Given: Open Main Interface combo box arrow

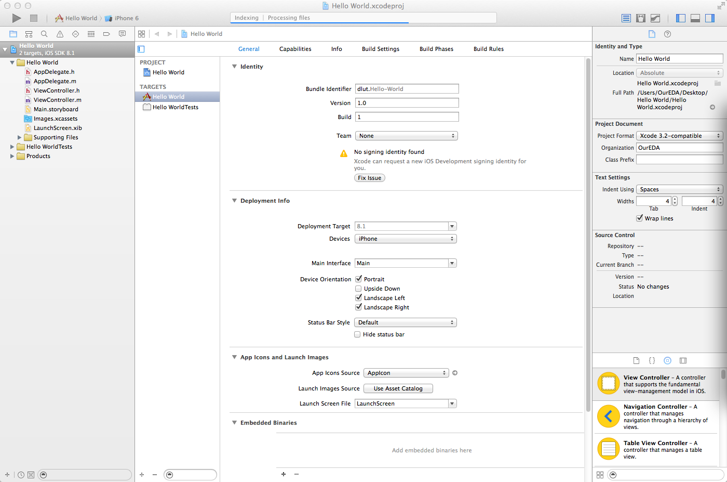Looking at the screenshot, I should point(452,263).
